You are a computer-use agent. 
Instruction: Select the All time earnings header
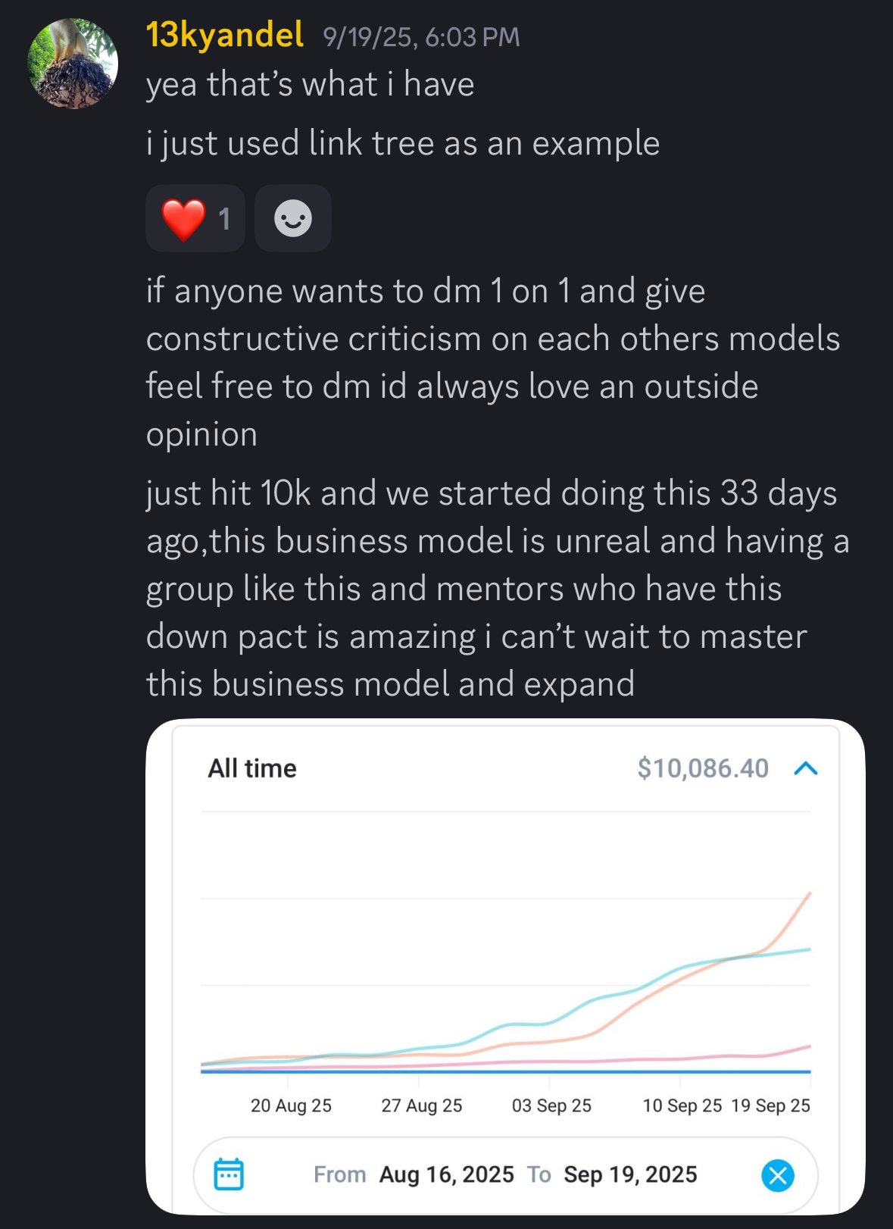click(x=252, y=768)
